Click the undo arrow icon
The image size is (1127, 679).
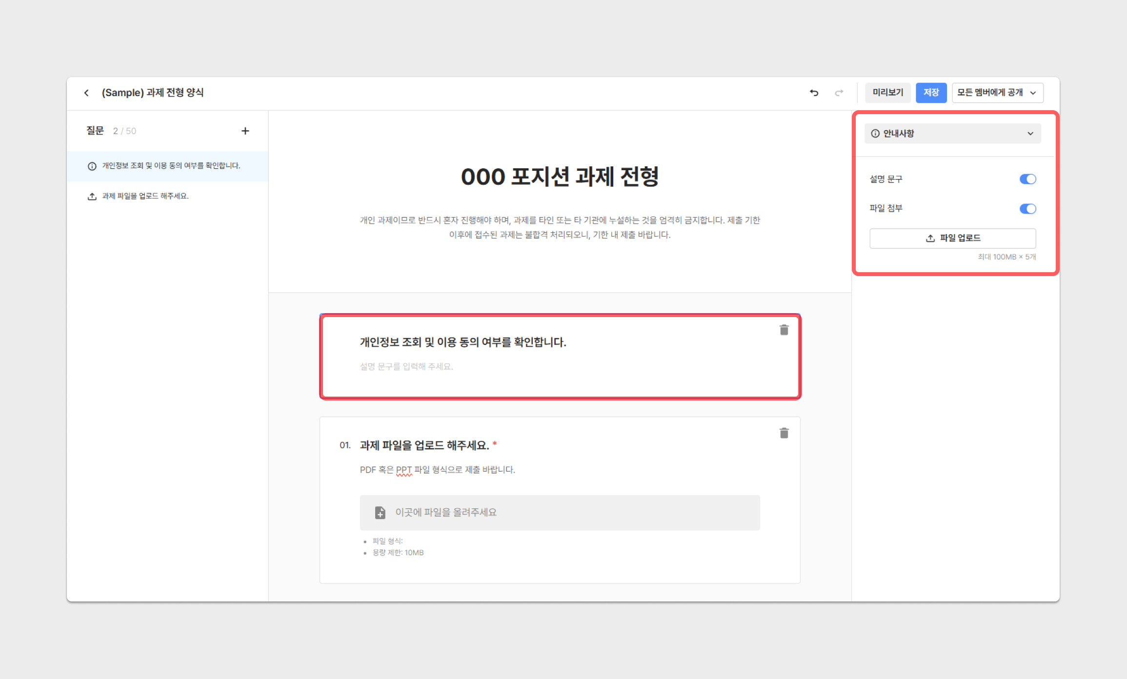[x=814, y=93]
